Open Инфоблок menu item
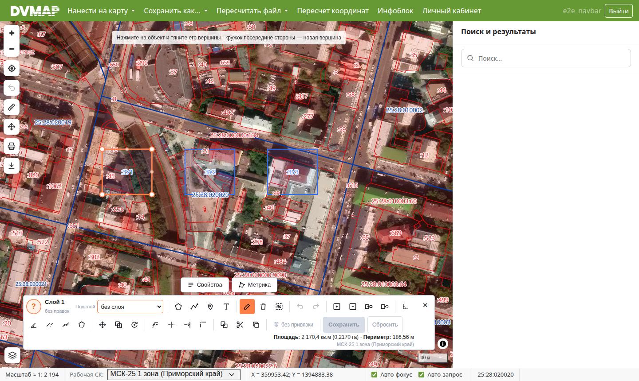 click(x=395, y=11)
